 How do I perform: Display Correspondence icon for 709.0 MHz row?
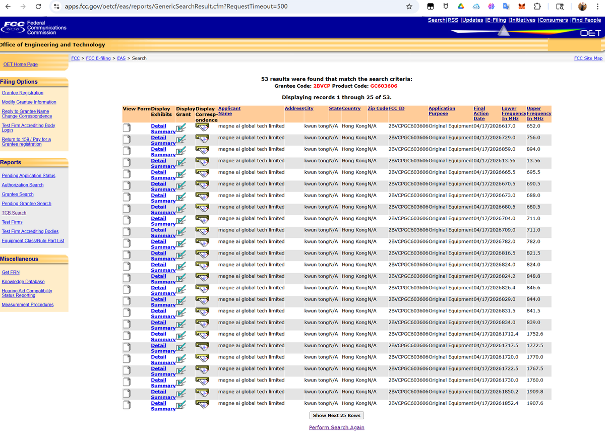click(x=202, y=231)
